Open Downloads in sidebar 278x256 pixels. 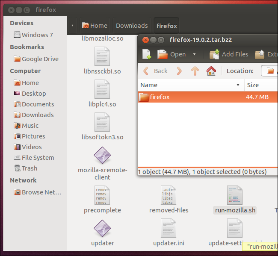coord(34,115)
